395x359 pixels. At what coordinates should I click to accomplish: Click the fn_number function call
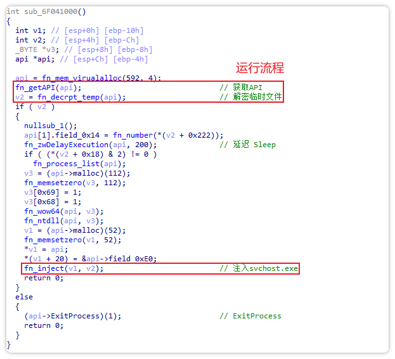pyautogui.click(x=168, y=135)
